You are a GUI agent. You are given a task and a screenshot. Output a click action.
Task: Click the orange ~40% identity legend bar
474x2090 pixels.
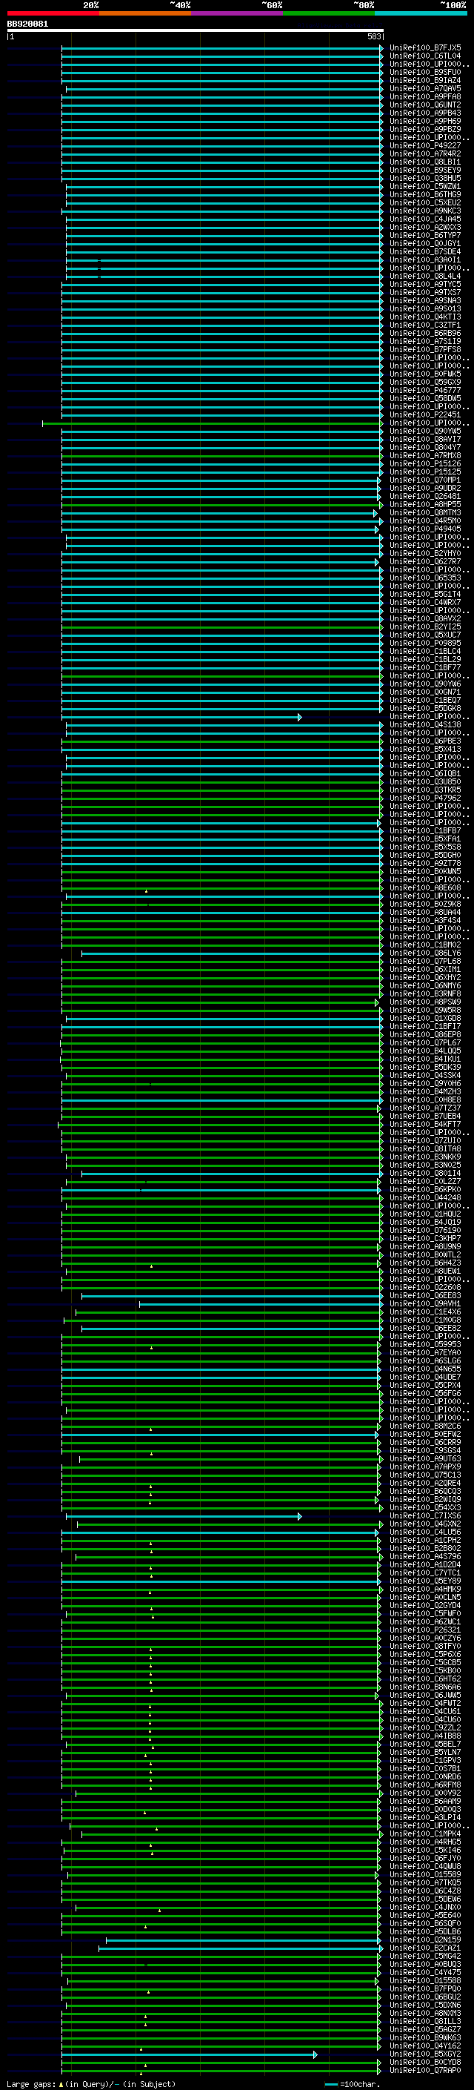point(145,13)
